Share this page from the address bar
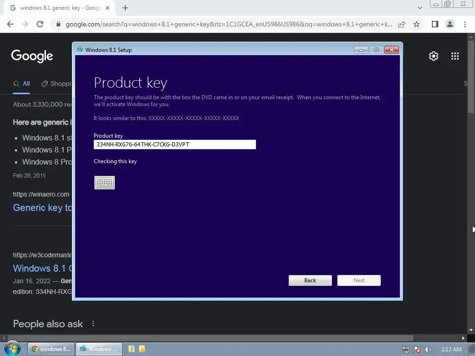The height and width of the screenshot is (356, 475). pyautogui.click(x=402, y=24)
